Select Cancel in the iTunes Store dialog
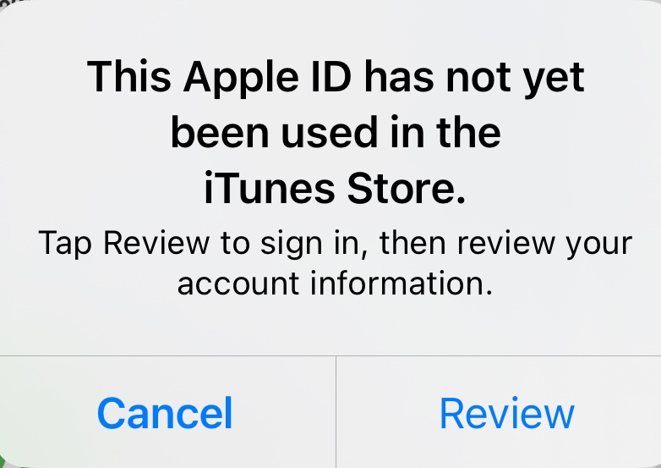Image resolution: width=661 pixels, height=468 pixels. click(x=165, y=413)
